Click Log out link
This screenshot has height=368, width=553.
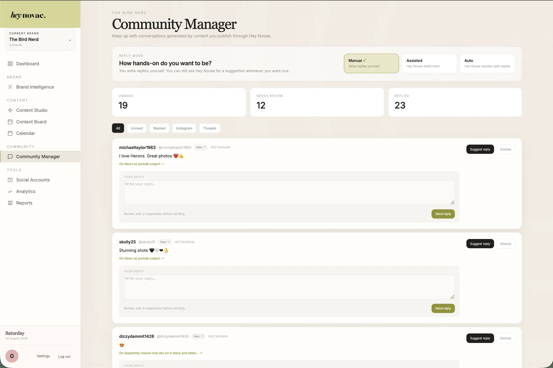coord(64,357)
